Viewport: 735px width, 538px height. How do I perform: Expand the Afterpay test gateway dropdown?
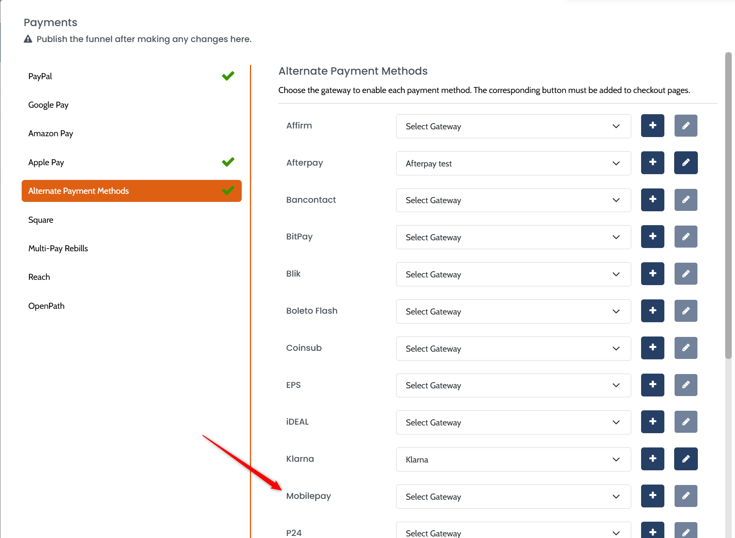[513, 164]
